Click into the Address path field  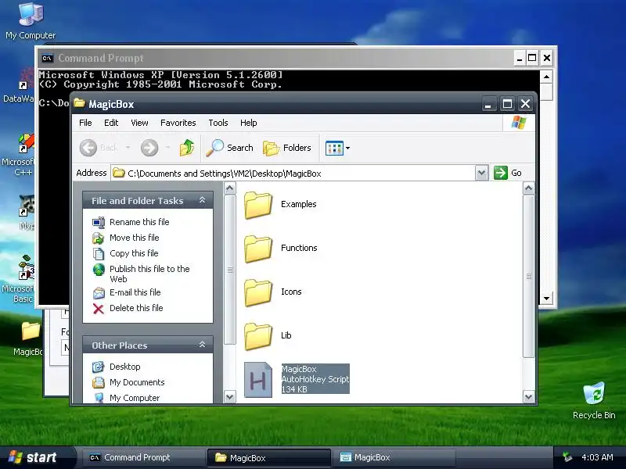pos(293,173)
